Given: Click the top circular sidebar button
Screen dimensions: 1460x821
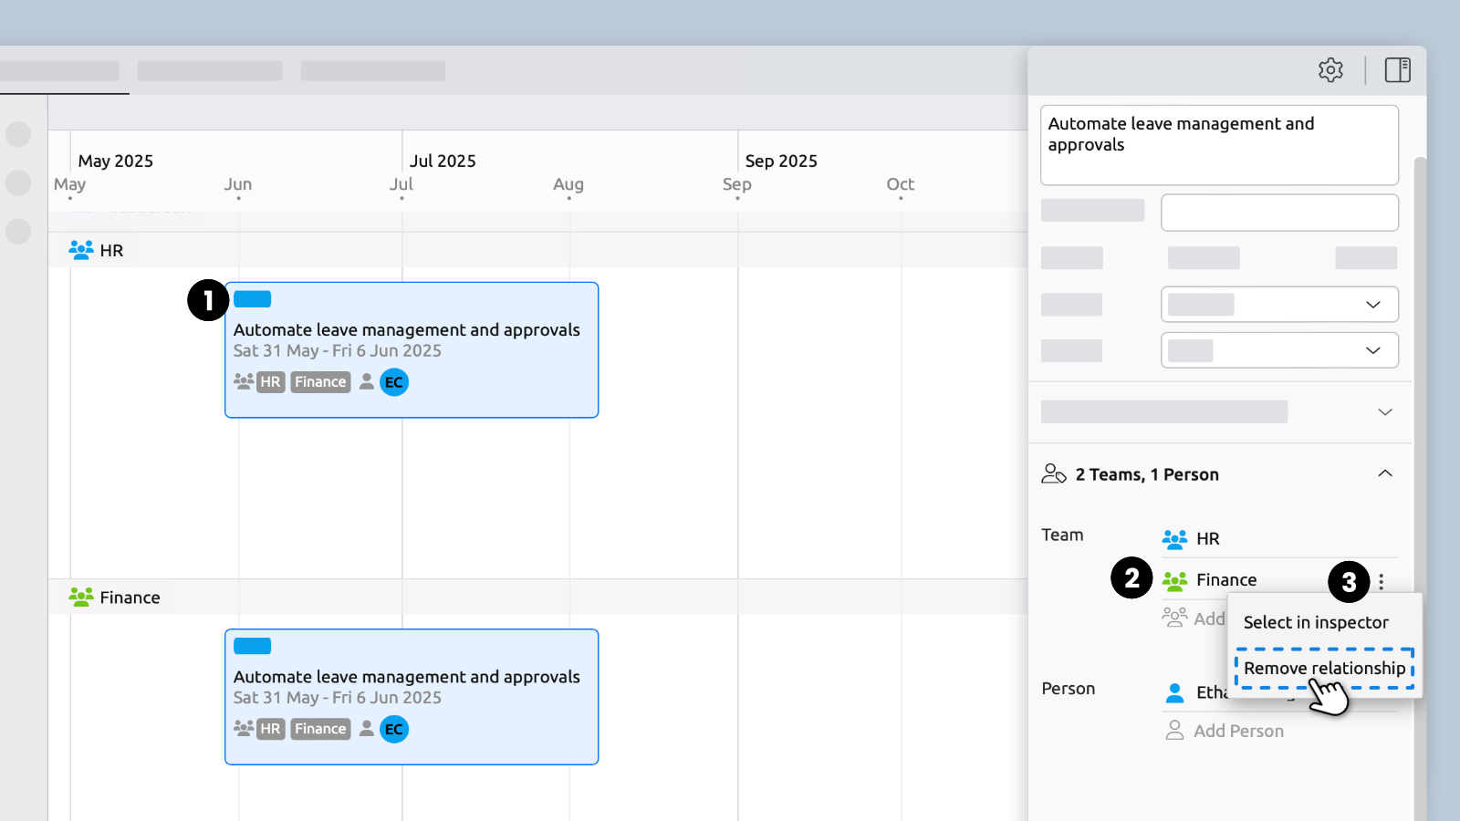Looking at the screenshot, I should [18, 134].
